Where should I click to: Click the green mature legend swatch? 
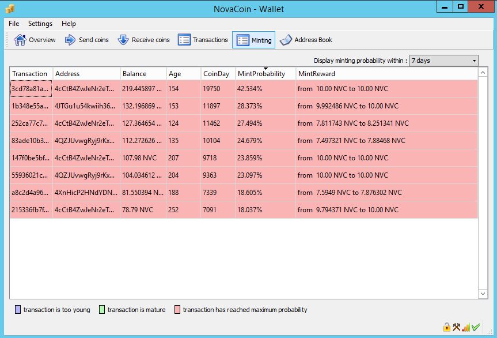102,309
